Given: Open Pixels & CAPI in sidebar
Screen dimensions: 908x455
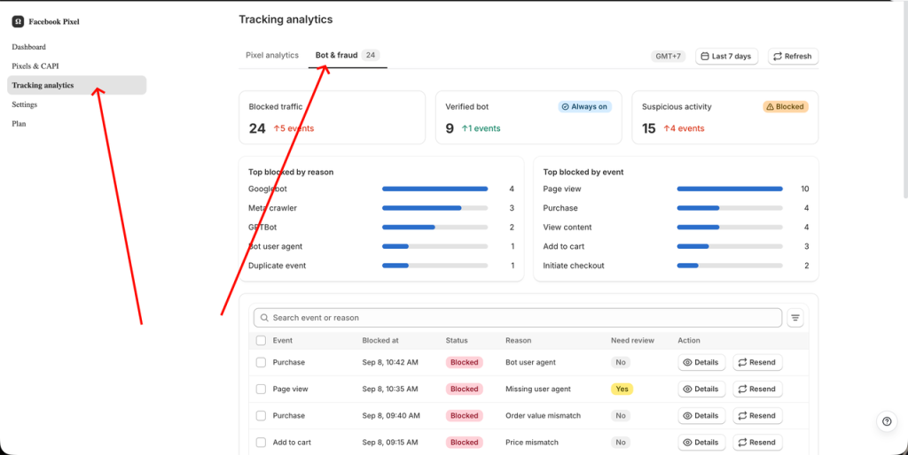Looking at the screenshot, I should coord(35,66).
